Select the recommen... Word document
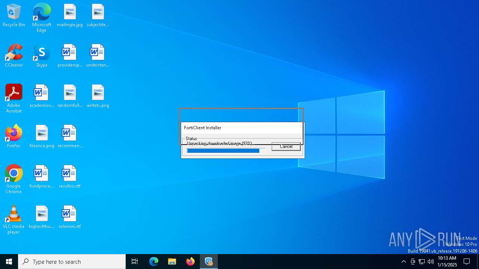This screenshot has width=479, height=269. pos(70,137)
